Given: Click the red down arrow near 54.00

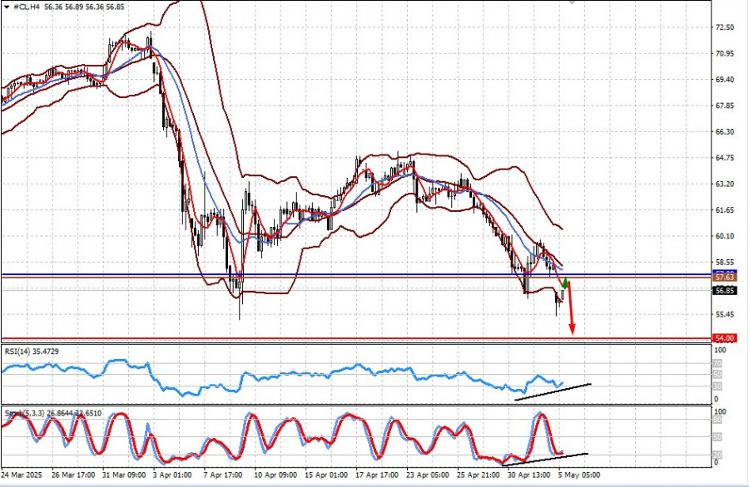Looking at the screenshot, I should [x=572, y=320].
